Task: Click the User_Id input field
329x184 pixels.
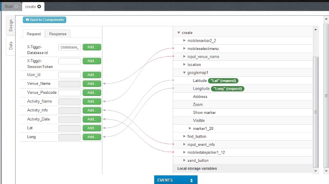Action: (x=69, y=75)
